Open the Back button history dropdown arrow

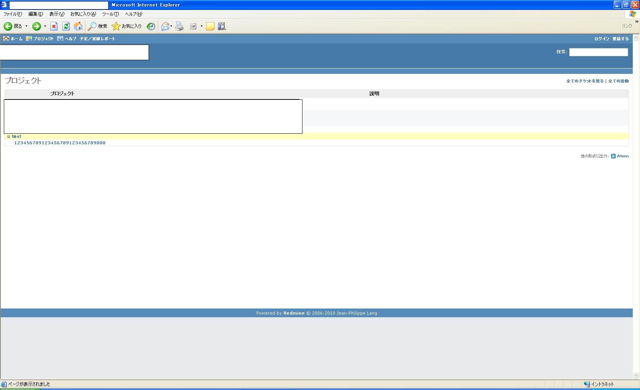26,26
